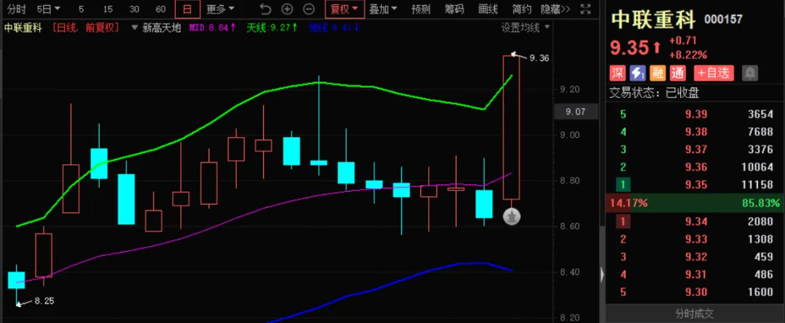
Task: Click the 8.25 low price label
Action: pos(44,301)
